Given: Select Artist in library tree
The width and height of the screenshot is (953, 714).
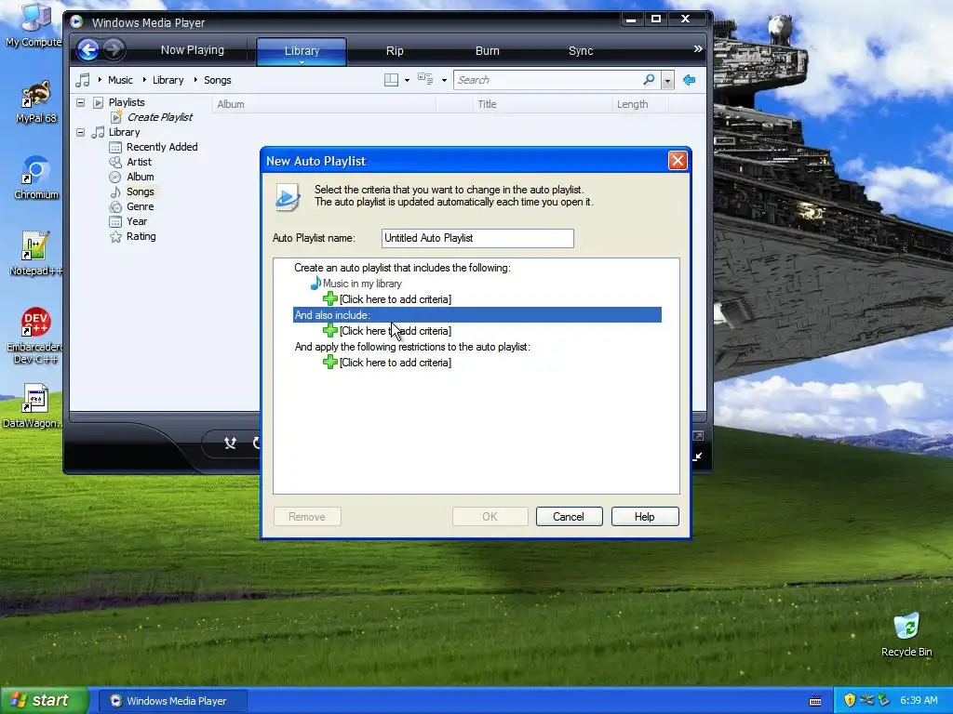Looking at the screenshot, I should 140,162.
